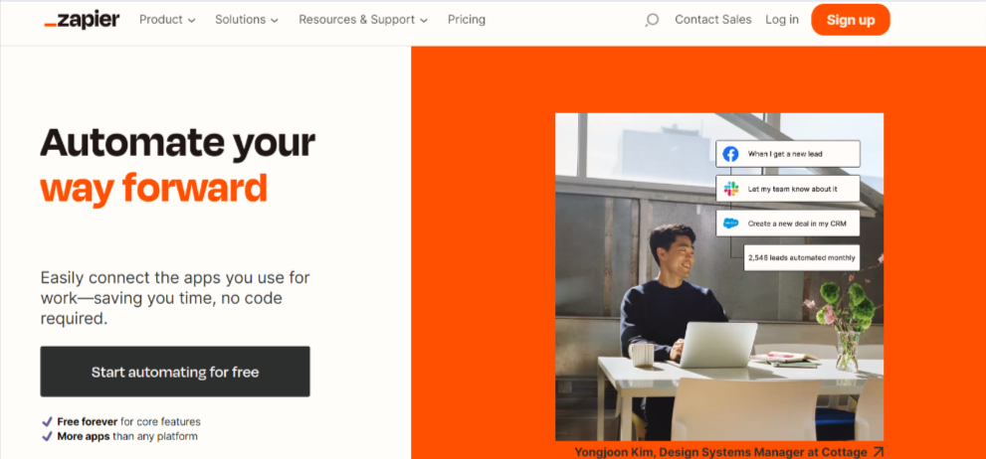986x459 pixels.
Task: Click the checkmark next to Free forever
Action: 47,422
